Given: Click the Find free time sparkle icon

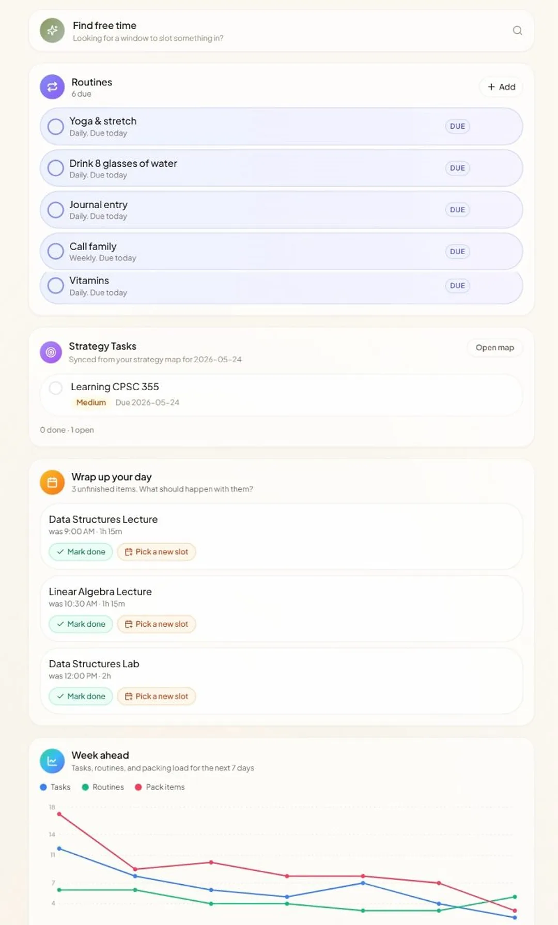Looking at the screenshot, I should pyautogui.click(x=52, y=30).
